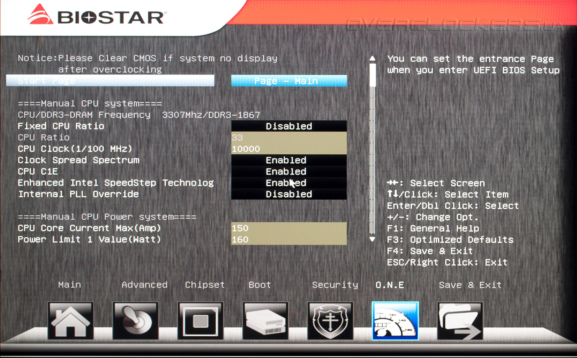
Task: Select the Power Limit 1 Value(Watt) label
Action: point(90,240)
